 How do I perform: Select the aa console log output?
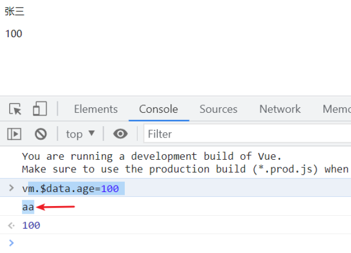[x=28, y=207]
